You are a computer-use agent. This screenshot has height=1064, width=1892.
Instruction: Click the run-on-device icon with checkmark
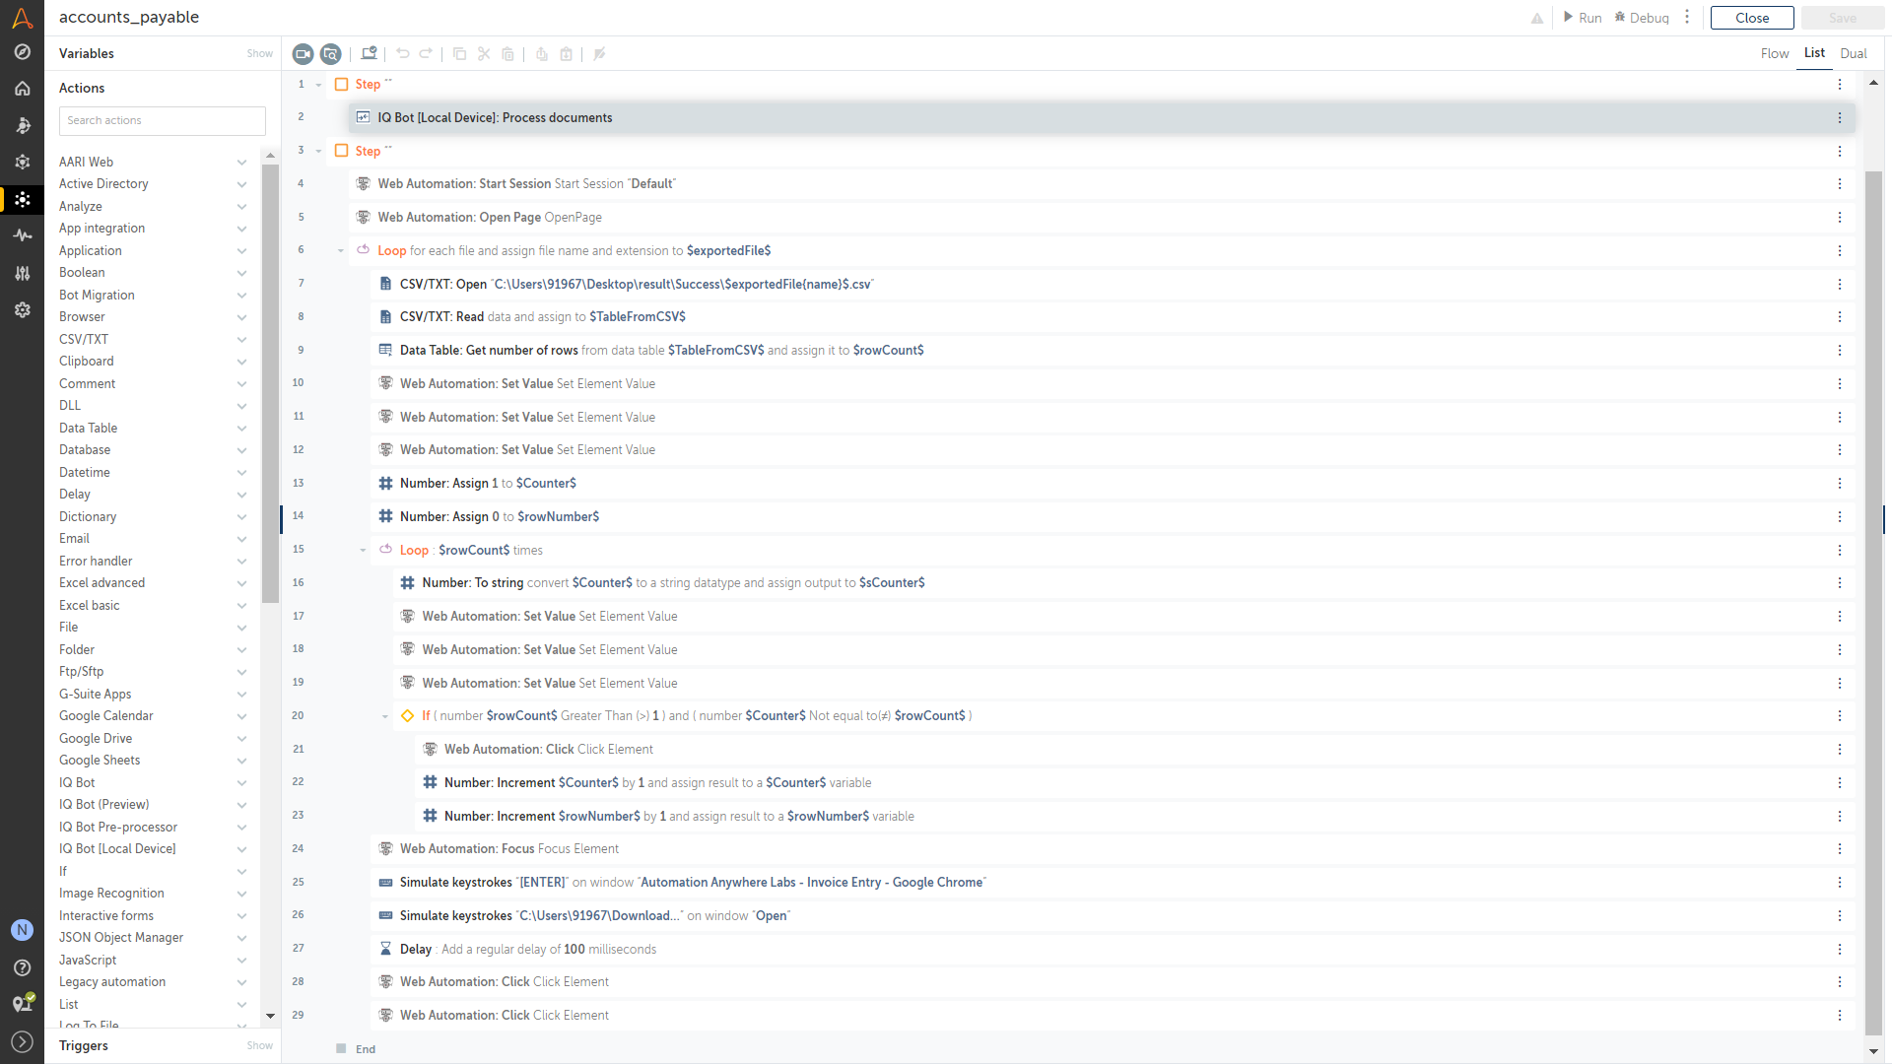tap(370, 54)
